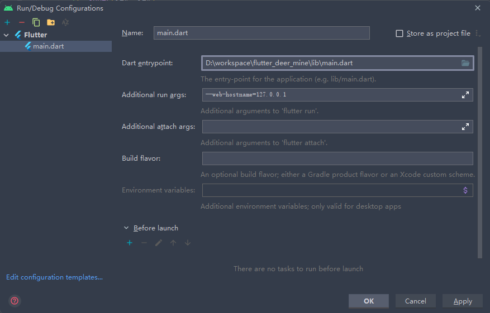Expand the Additional attach args field
490x313 pixels.
click(465, 127)
